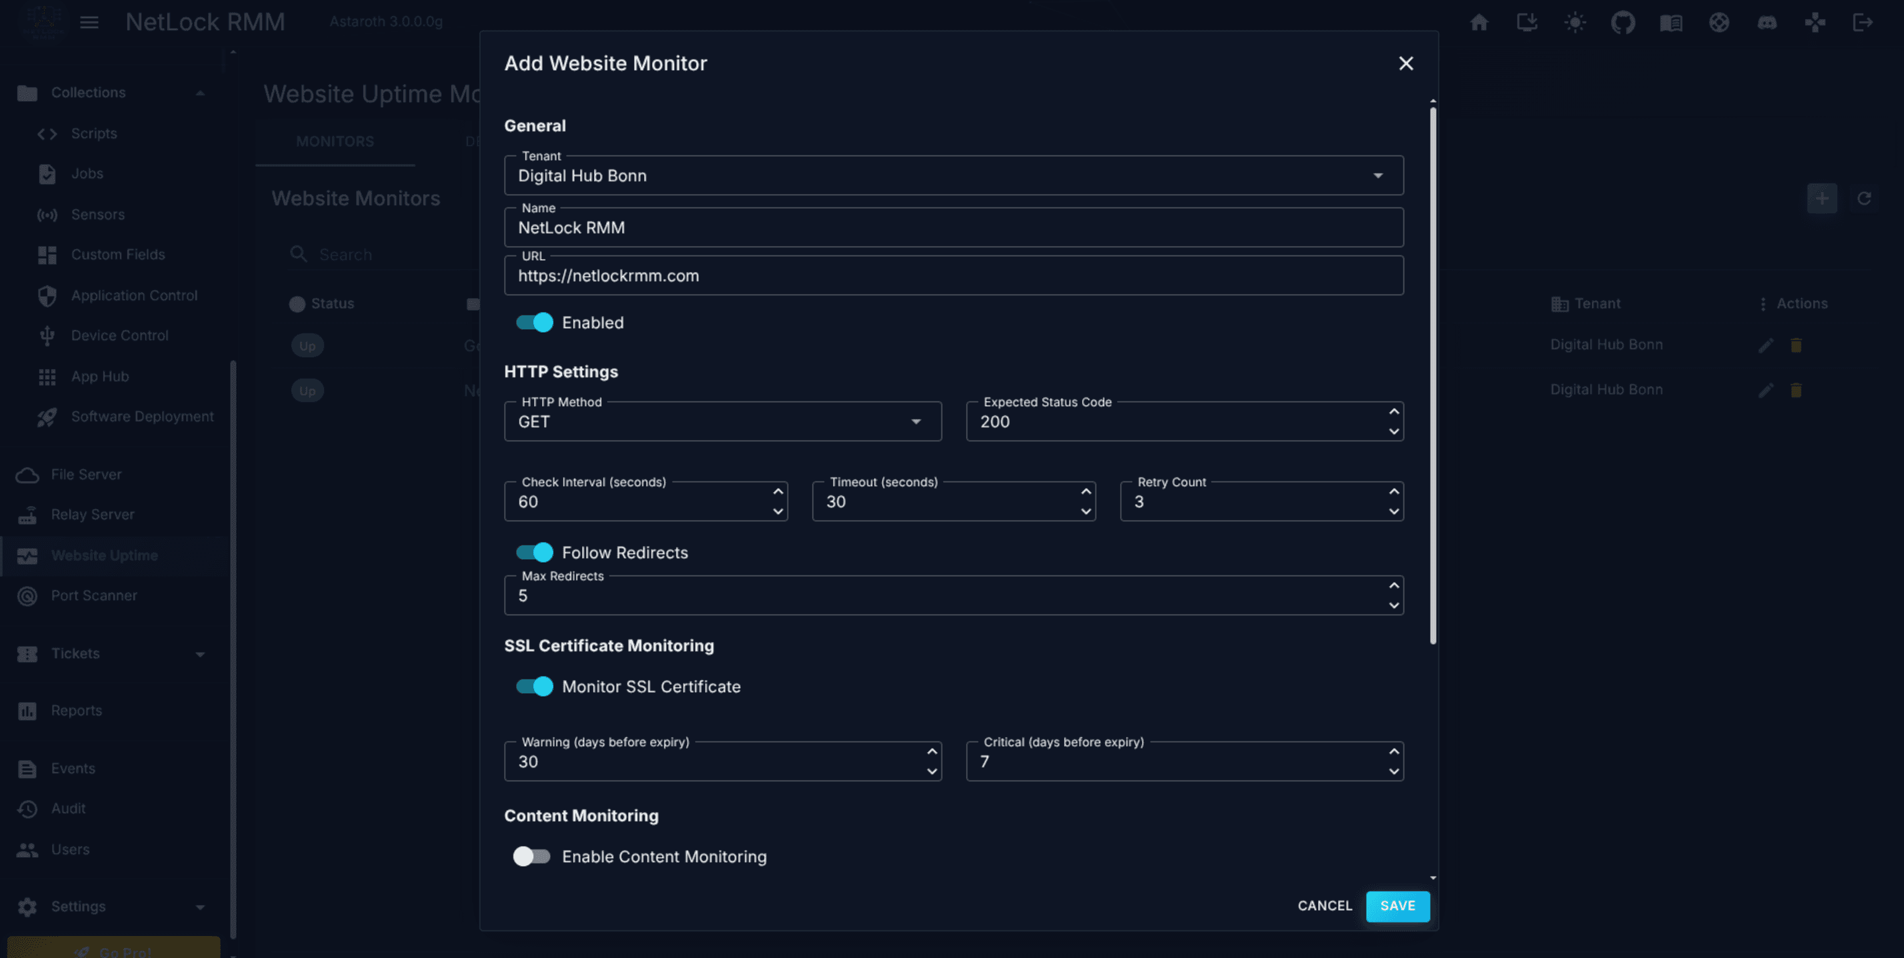Edit second Digital Hub Bonn monitor
1904x958 pixels.
click(1766, 390)
